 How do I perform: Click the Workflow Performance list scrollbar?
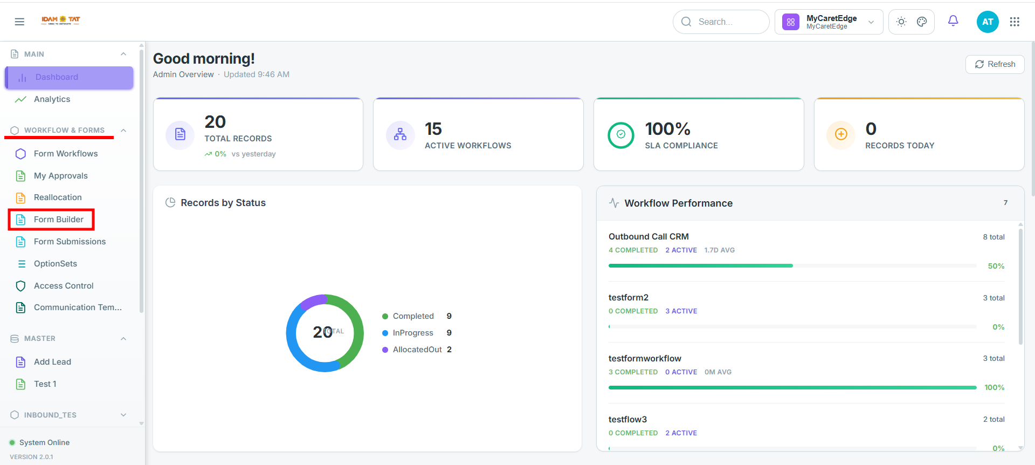[1020, 286]
